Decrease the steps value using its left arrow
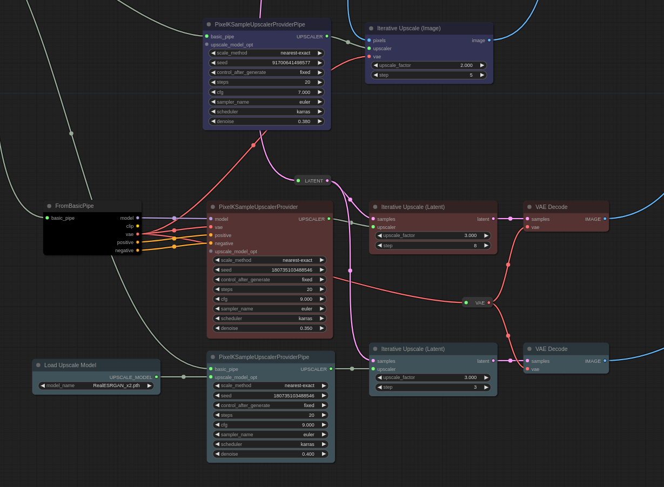This screenshot has height=487, width=664. (x=213, y=82)
